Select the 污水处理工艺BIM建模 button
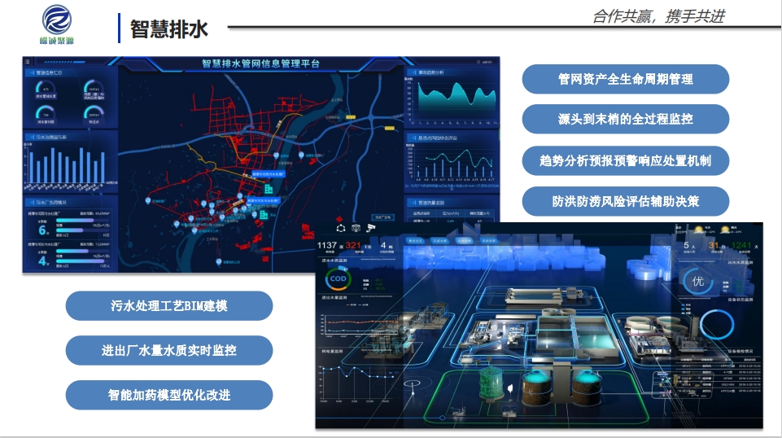 (168, 306)
